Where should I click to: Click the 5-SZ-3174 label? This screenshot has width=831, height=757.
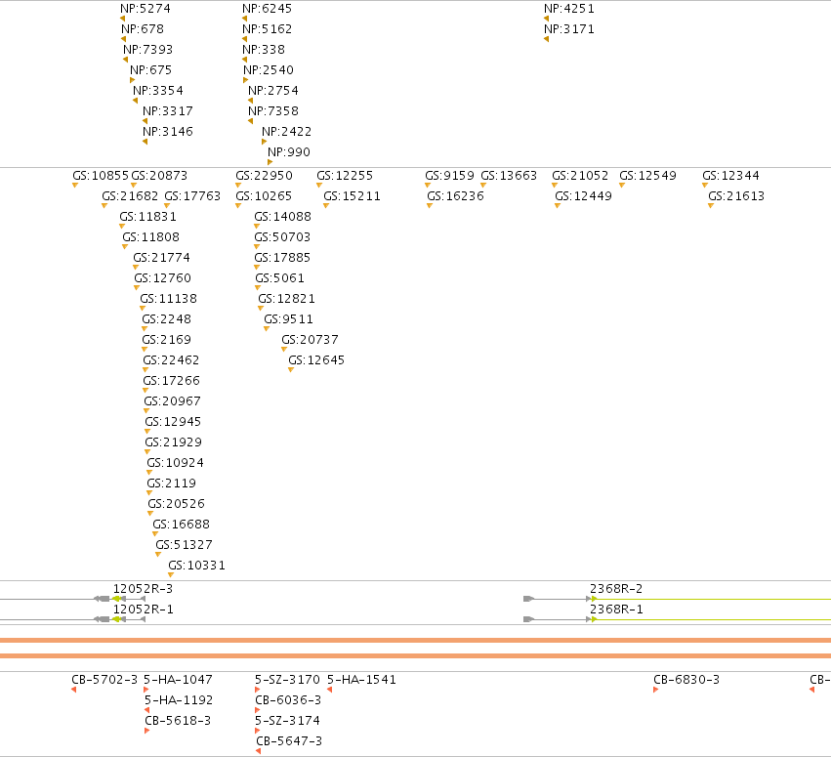[x=287, y=721]
